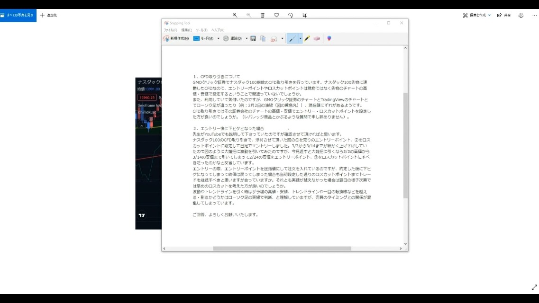Click the send snip envelope icon

[x=274, y=38]
